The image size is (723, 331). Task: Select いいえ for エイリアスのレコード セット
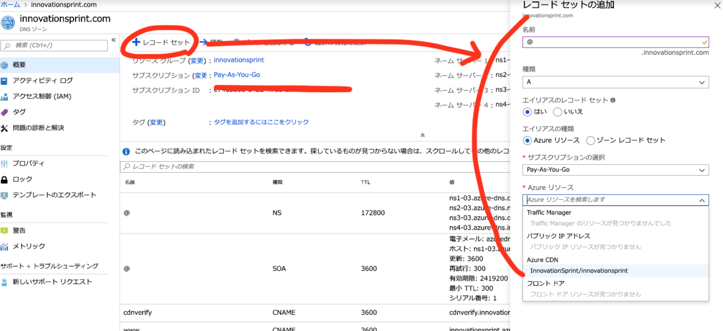point(557,112)
